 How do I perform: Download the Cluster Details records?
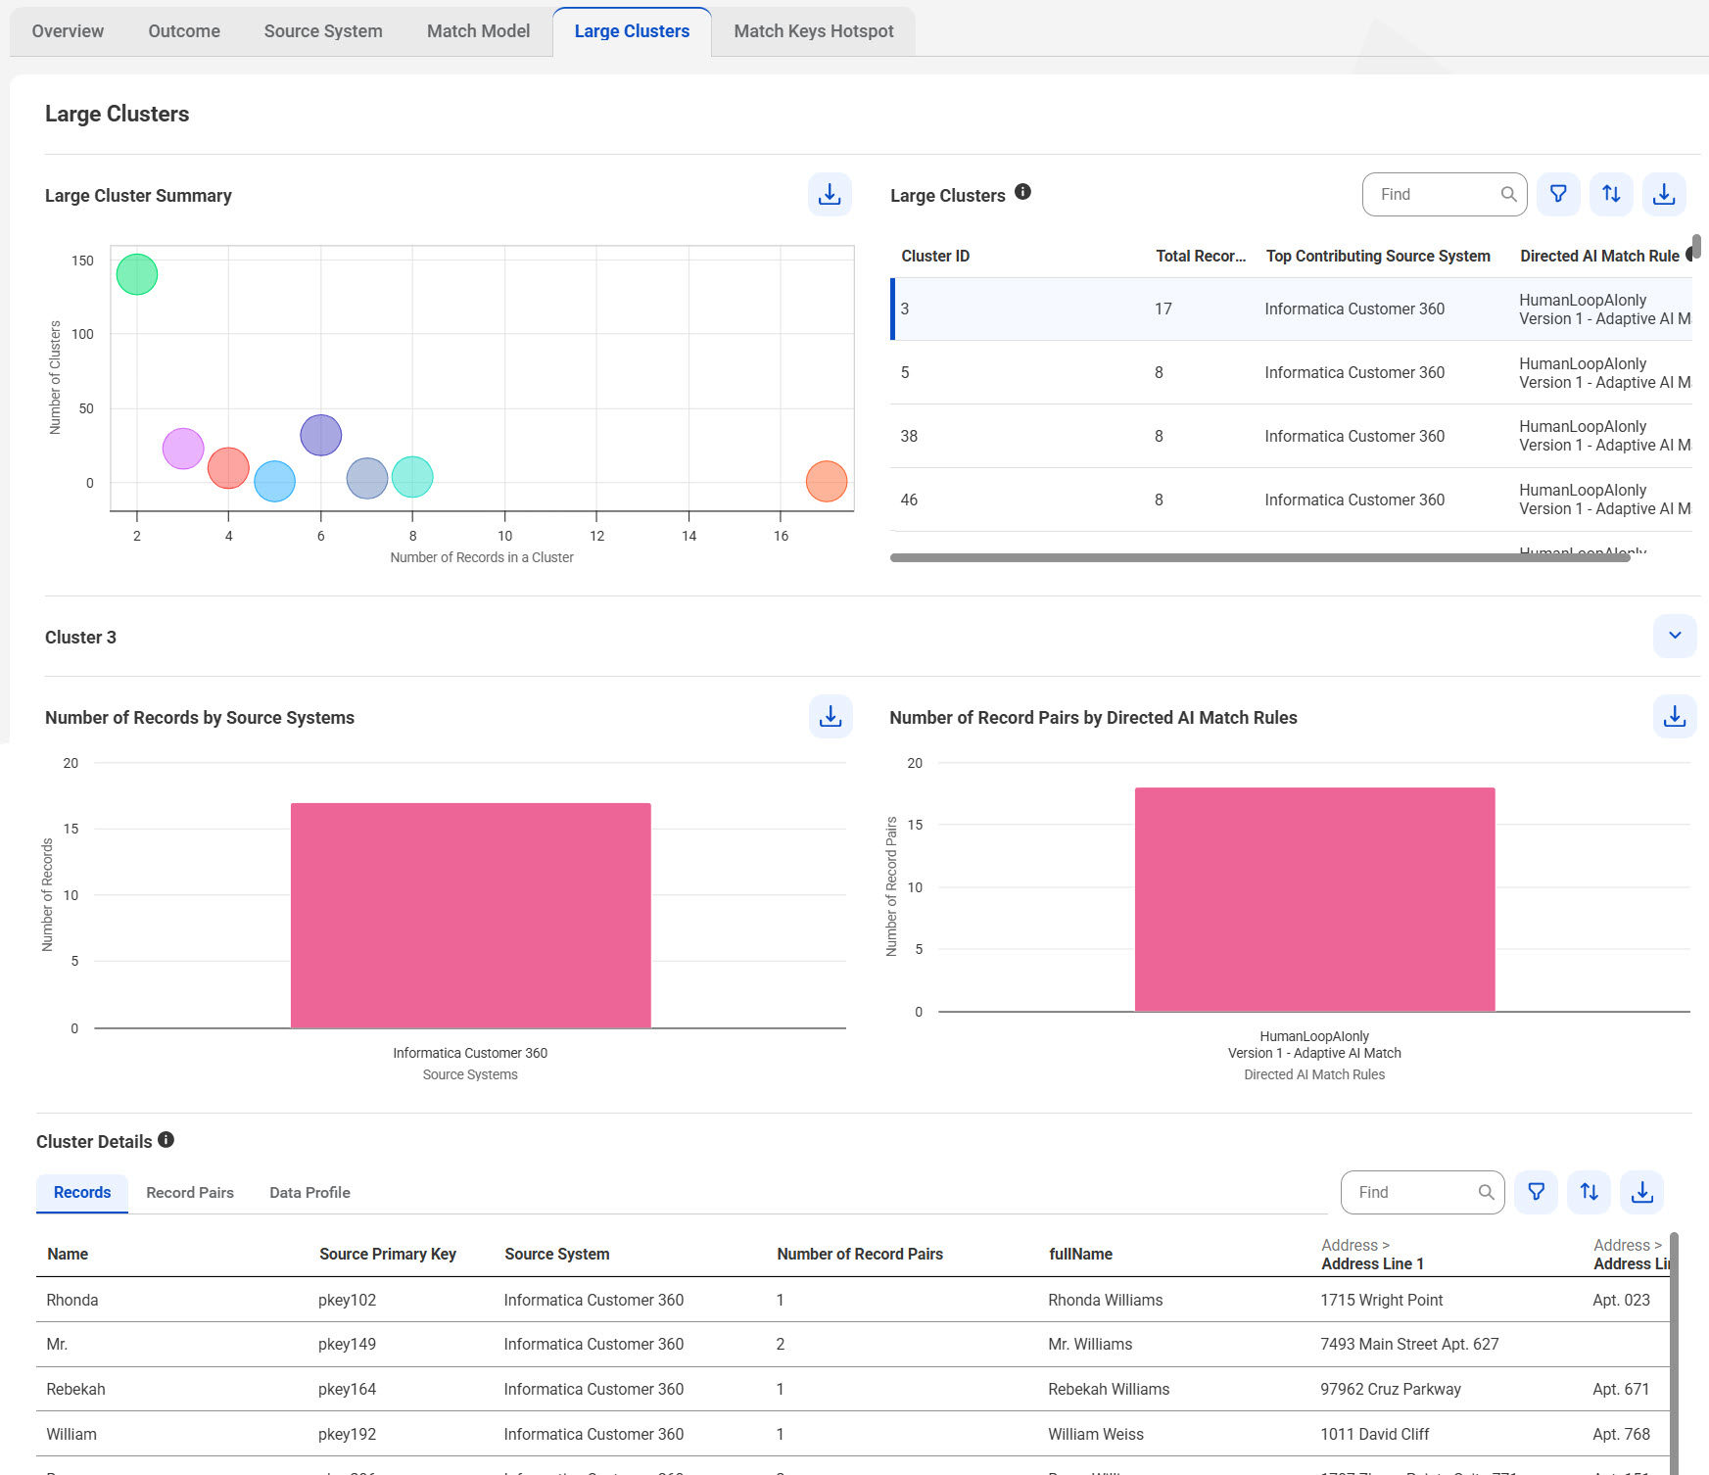point(1642,1192)
